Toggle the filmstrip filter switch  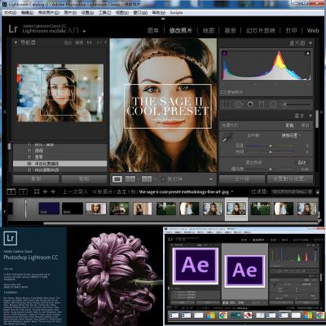[317, 192]
